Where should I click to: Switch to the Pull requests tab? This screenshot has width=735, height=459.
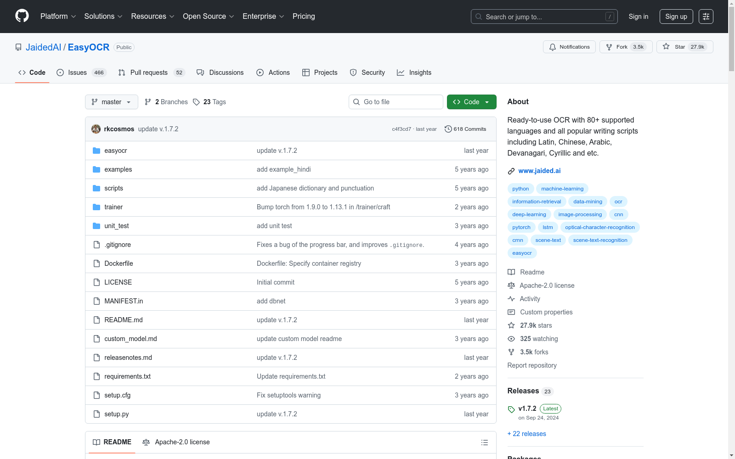coord(152,73)
